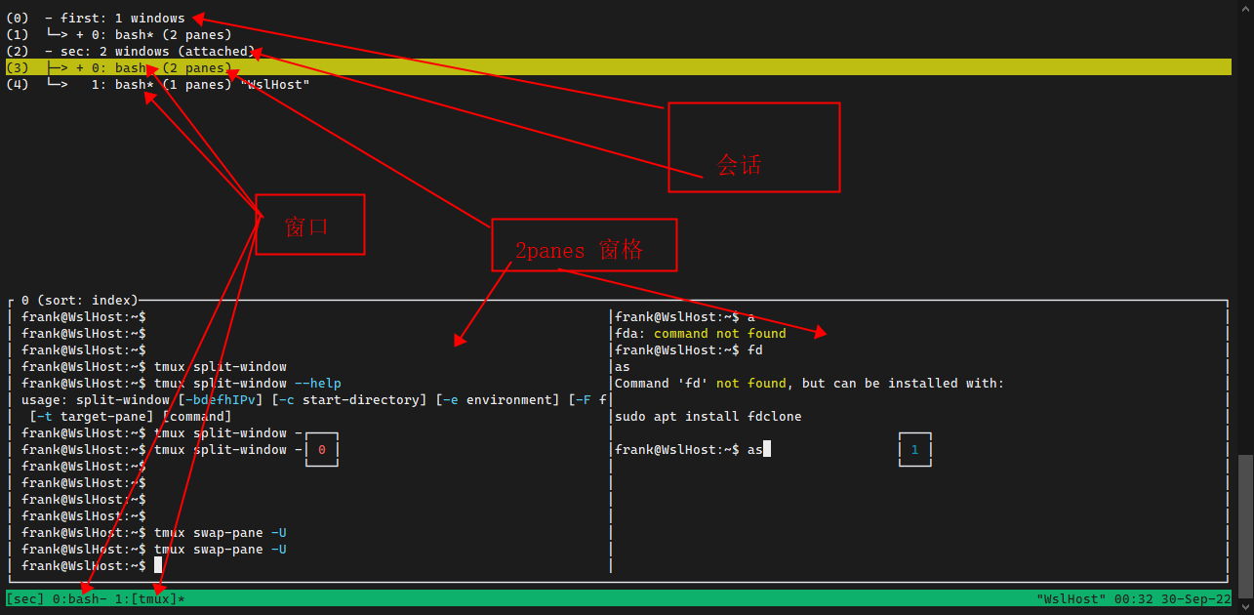Click the "WslHost" hostname in the status bar
Image resolution: width=1254 pixels, height=615 pixels.
1070,598
